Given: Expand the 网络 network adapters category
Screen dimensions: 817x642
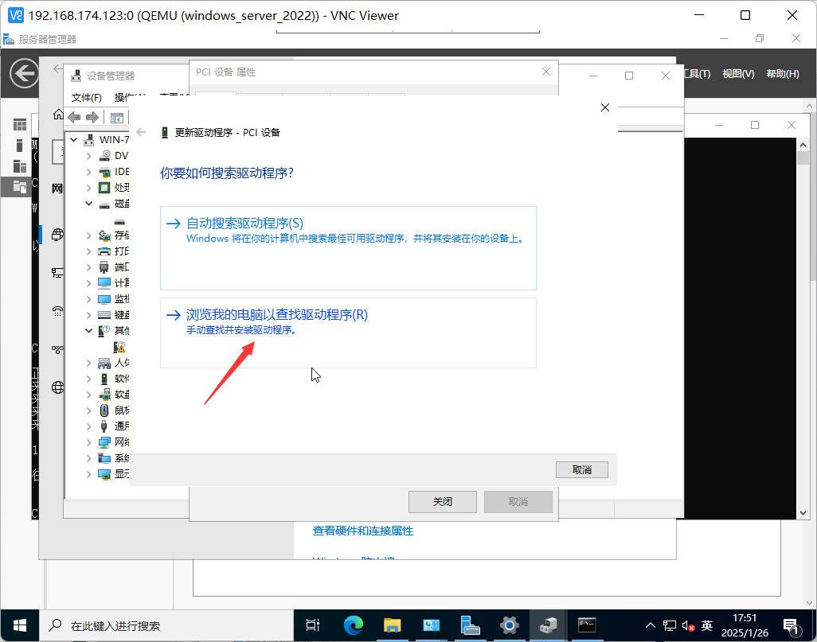Looking at the screenshot, I should tap(88, 442).
